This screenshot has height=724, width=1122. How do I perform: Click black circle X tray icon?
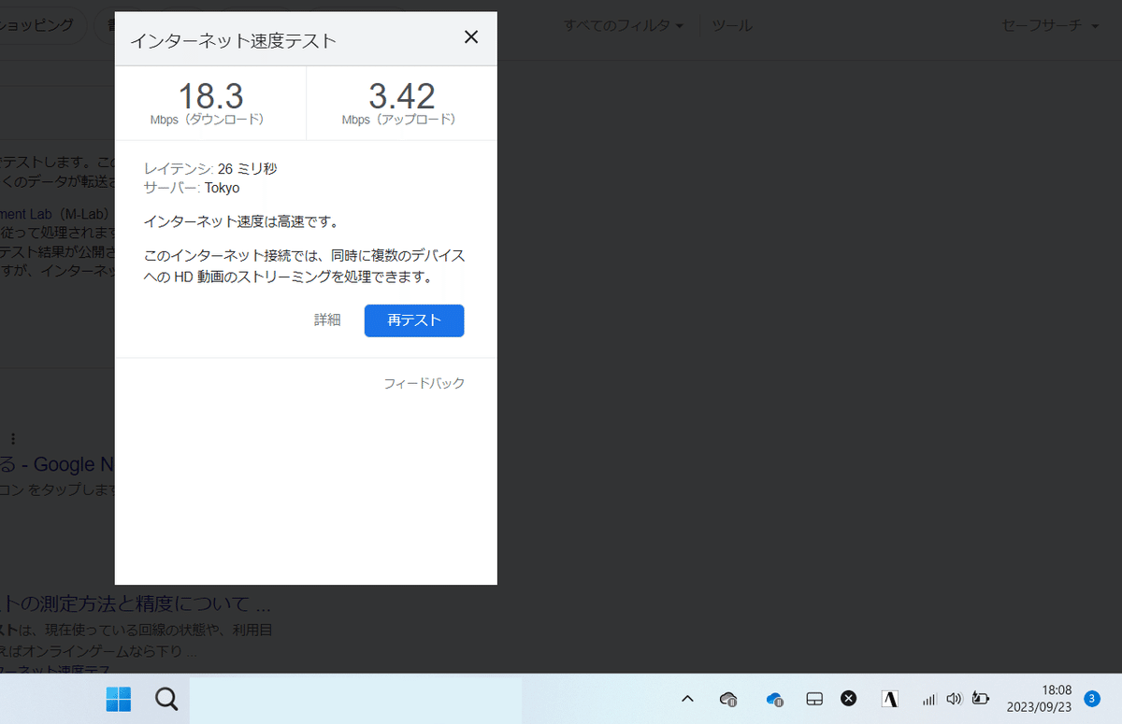pos(848,699)
